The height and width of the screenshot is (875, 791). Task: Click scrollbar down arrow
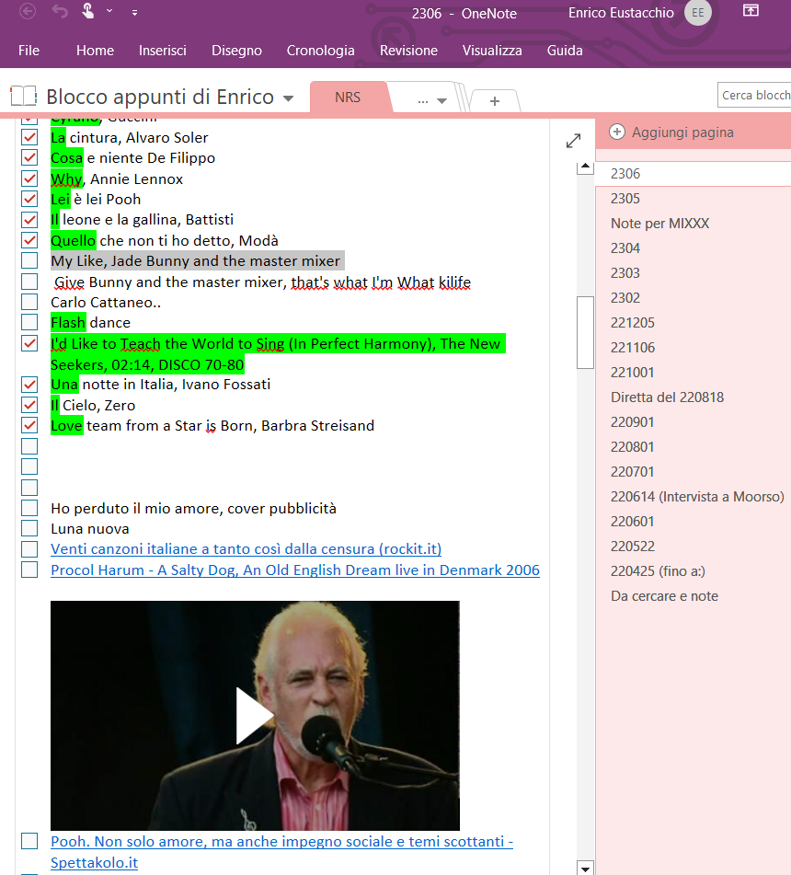coord(585,869)
